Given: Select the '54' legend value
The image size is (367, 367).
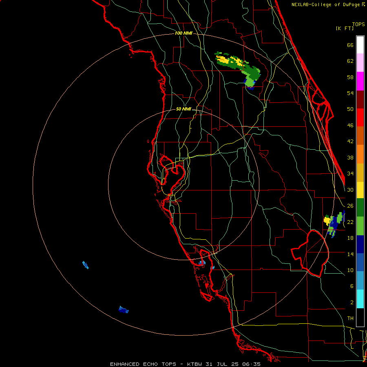Looking at the screenshot, I should [x=350, y=93].
